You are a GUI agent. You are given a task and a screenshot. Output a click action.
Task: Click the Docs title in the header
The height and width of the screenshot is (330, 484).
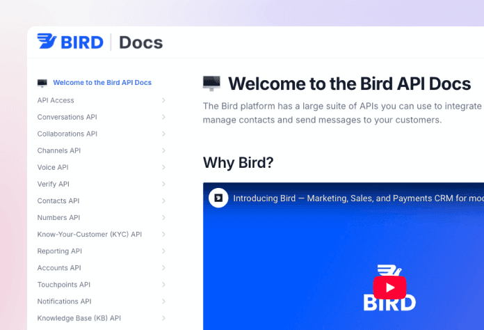click(140, 42)
